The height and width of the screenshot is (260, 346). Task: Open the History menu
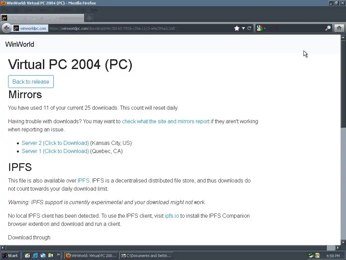pos(42,10)
